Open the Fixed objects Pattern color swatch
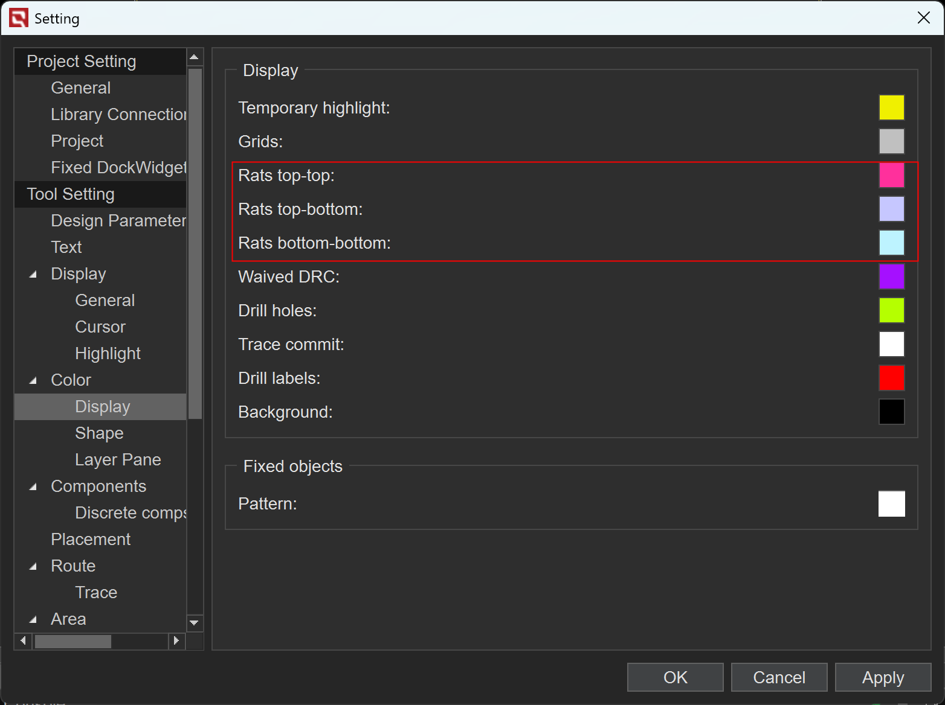The height and width of the screenshot is (705, 945). click(x=891, y=503)
